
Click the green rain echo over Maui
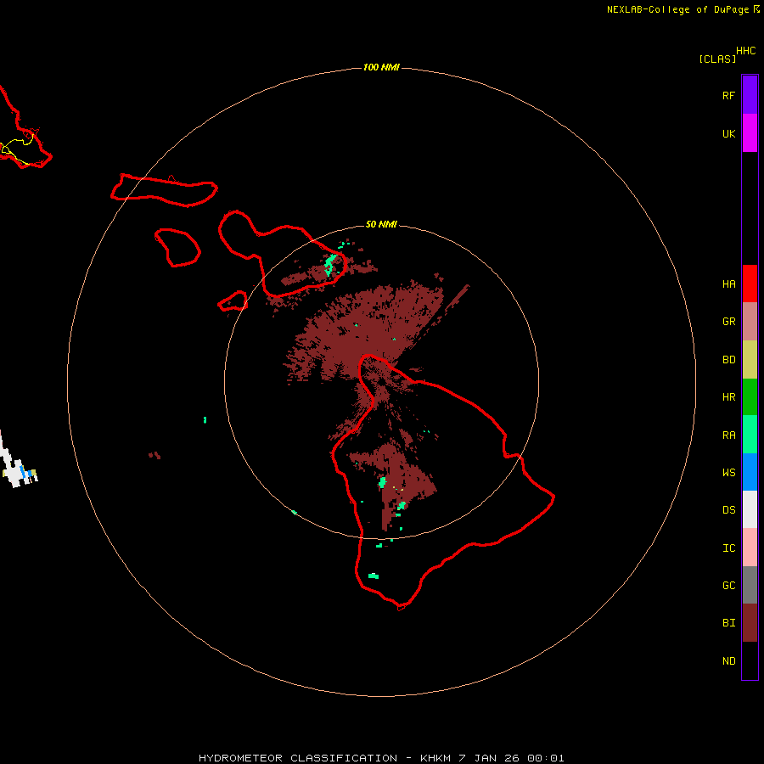click(330, 265)
